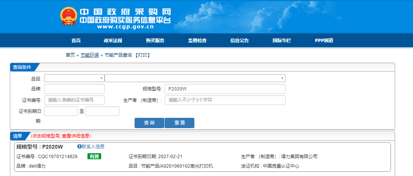Follow the 节能环保 breadcrumb link
Viewport: 413px width, 176px height.
click(90, 55)
